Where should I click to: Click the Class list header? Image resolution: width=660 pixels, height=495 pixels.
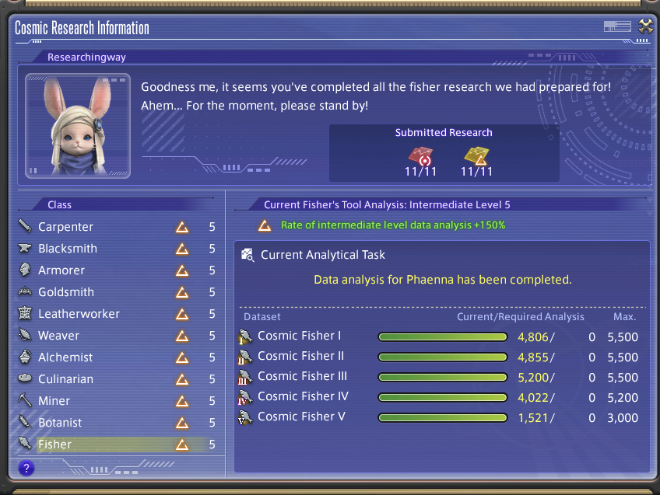point(59,204)
